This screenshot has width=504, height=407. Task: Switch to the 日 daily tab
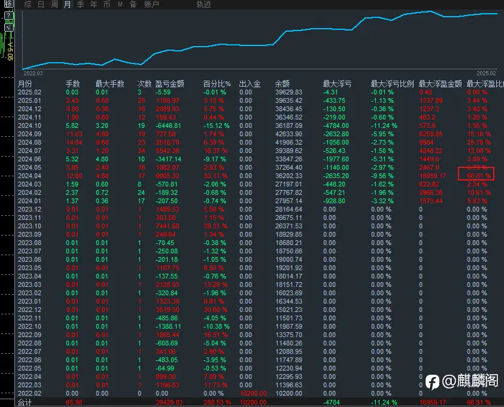(41, 4)
